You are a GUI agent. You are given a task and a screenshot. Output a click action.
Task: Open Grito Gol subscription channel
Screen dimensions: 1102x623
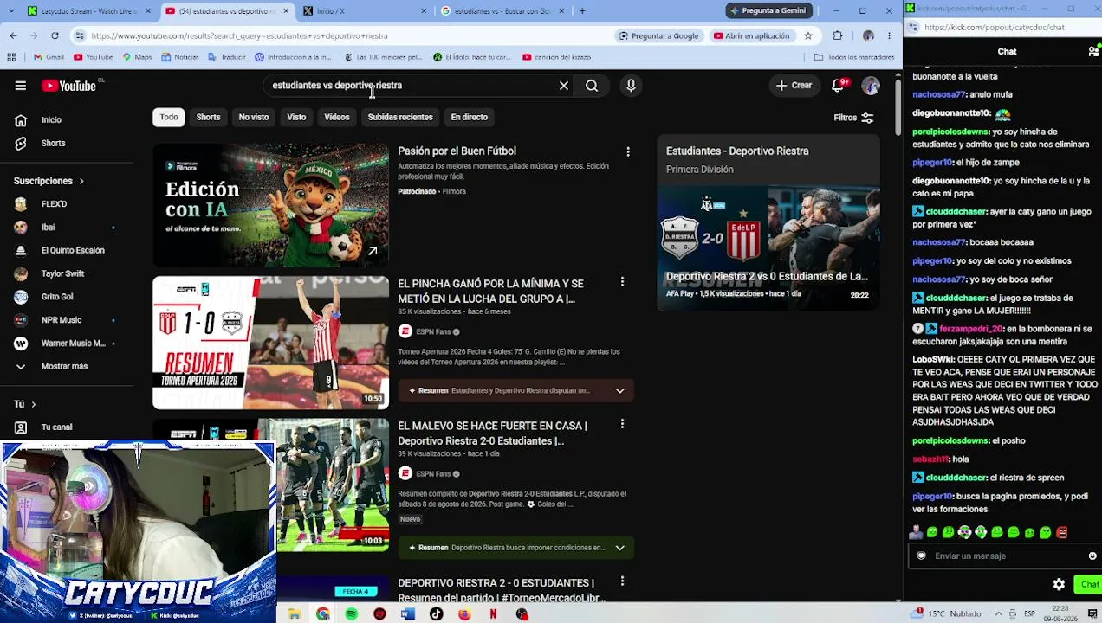tap(57, 297)
